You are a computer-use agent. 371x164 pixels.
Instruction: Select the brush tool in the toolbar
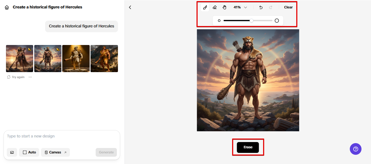click(205, 7)
